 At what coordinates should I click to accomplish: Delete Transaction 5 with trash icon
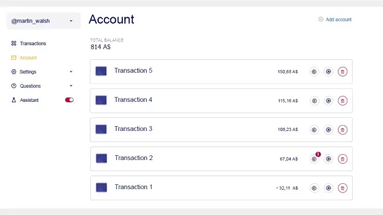point(342,72)
